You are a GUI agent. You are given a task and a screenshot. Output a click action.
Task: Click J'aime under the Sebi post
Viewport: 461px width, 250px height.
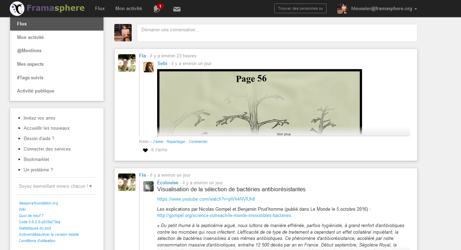(x=158, y=142)
